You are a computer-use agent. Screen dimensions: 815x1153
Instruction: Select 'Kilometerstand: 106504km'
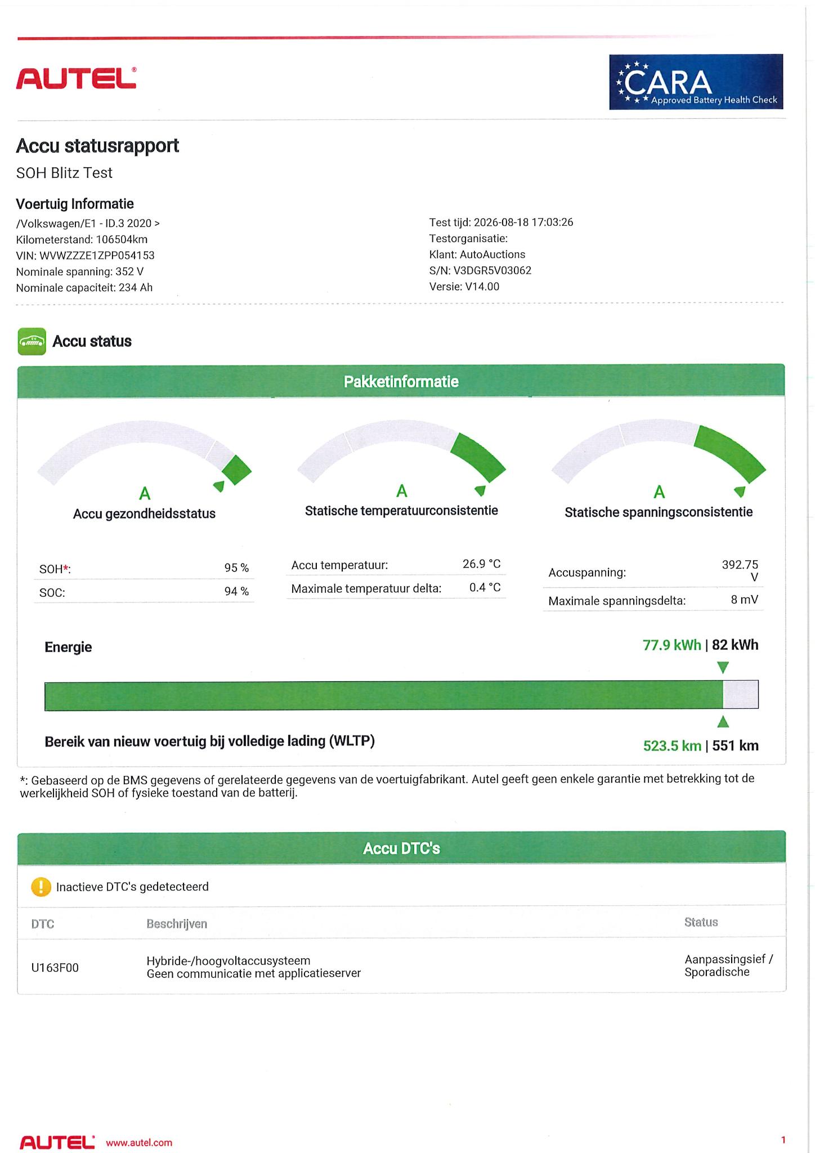click(x=82, y=239)
